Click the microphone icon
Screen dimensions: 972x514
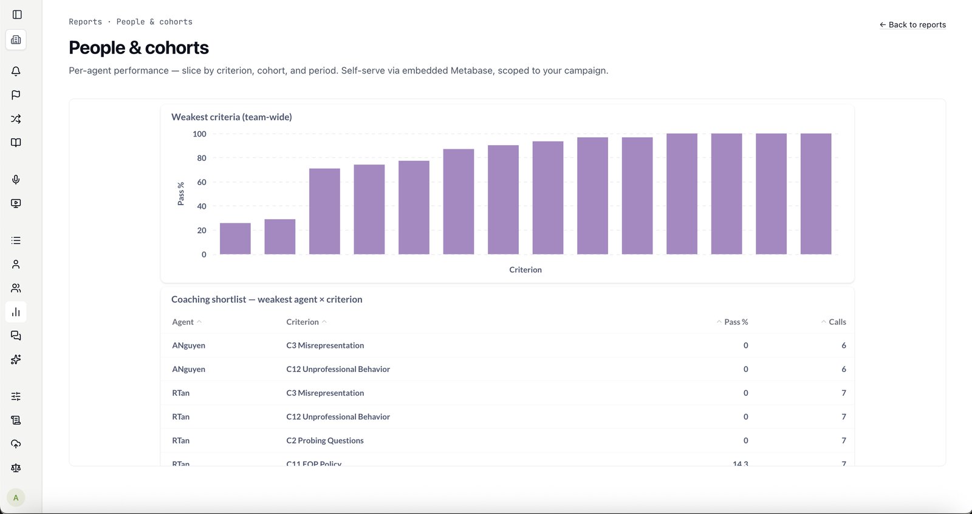[16, 180]
